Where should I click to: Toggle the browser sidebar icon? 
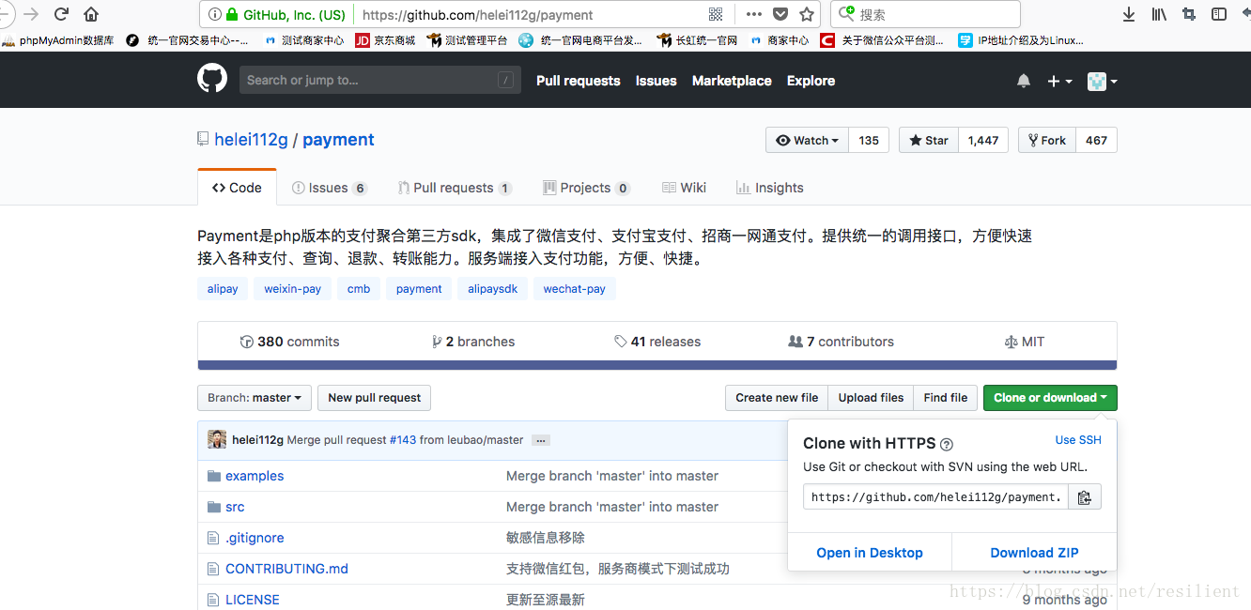click(x=1219, y=14)
